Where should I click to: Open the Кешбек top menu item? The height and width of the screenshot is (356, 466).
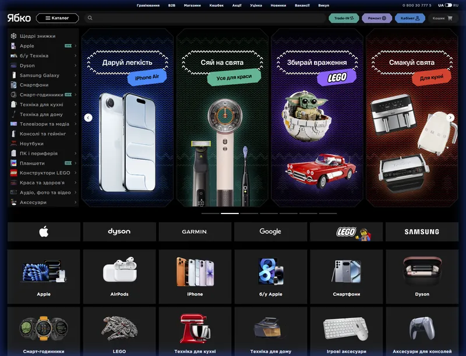(x=216, y=5)
